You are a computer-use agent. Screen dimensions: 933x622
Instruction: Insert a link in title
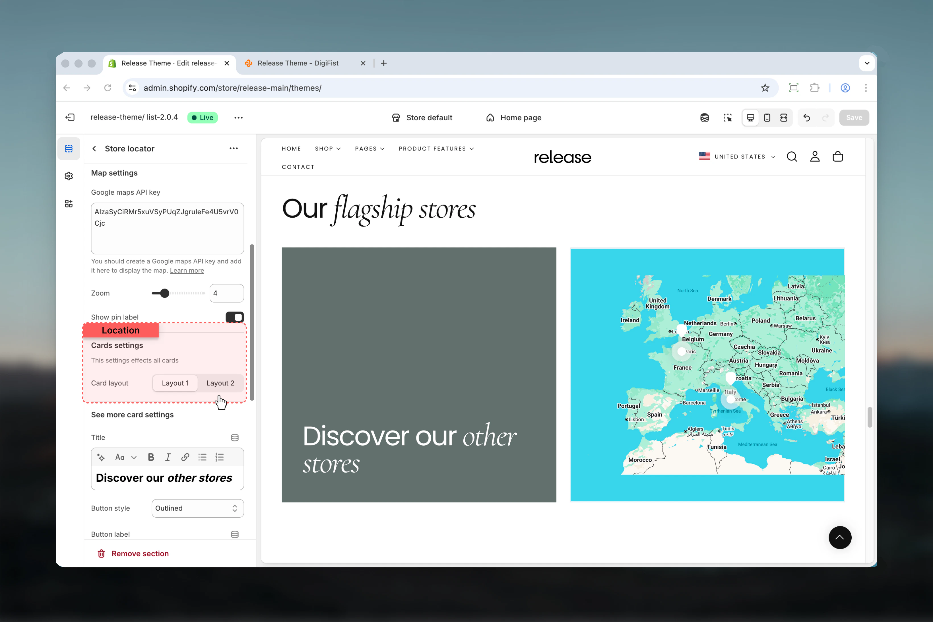(x=185, y=457)
